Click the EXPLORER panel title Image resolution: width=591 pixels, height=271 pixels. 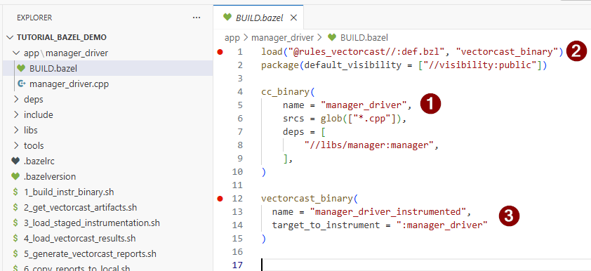(x=34, y=18)
